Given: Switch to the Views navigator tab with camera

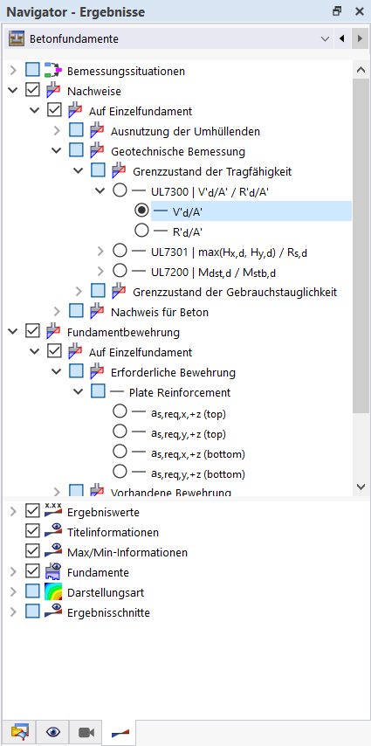Looking at the screenshot, I should coord(86,732).
